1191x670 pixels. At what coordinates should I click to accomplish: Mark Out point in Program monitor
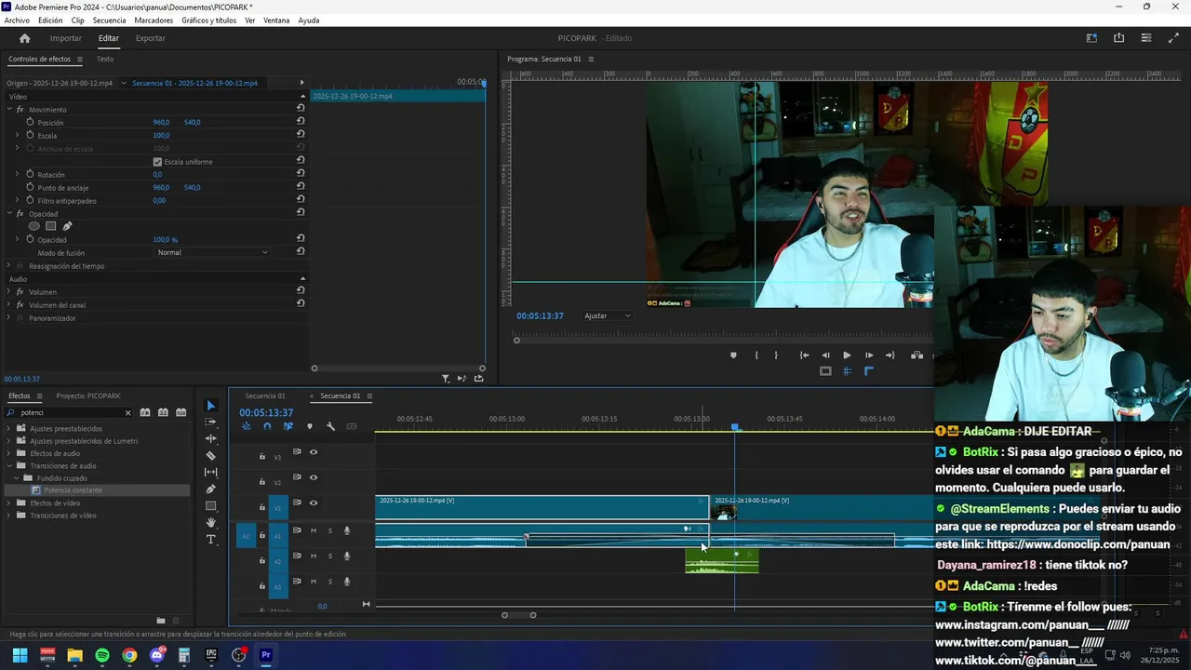point(776,355)
